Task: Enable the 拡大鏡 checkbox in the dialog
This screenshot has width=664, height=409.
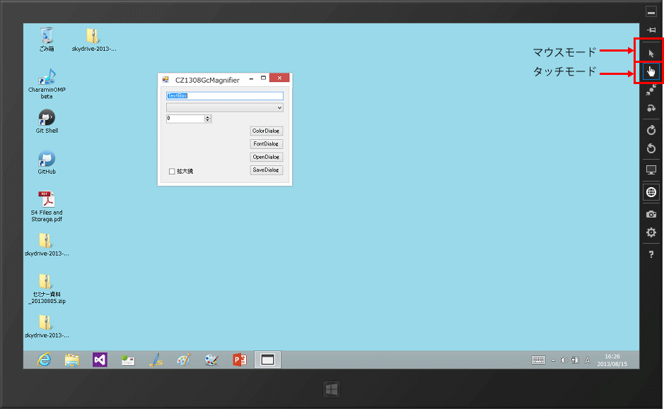Action: (172, 170)
